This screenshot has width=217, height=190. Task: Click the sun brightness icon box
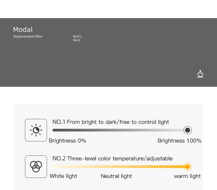pyautogui.click(x=36, y=130)
